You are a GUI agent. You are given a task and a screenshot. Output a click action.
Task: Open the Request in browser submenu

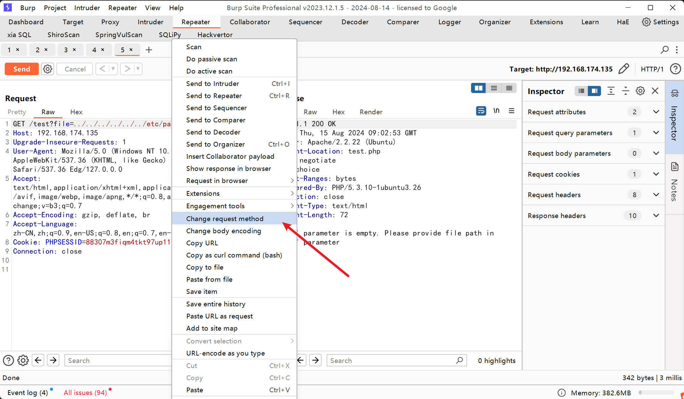point(234,181)
